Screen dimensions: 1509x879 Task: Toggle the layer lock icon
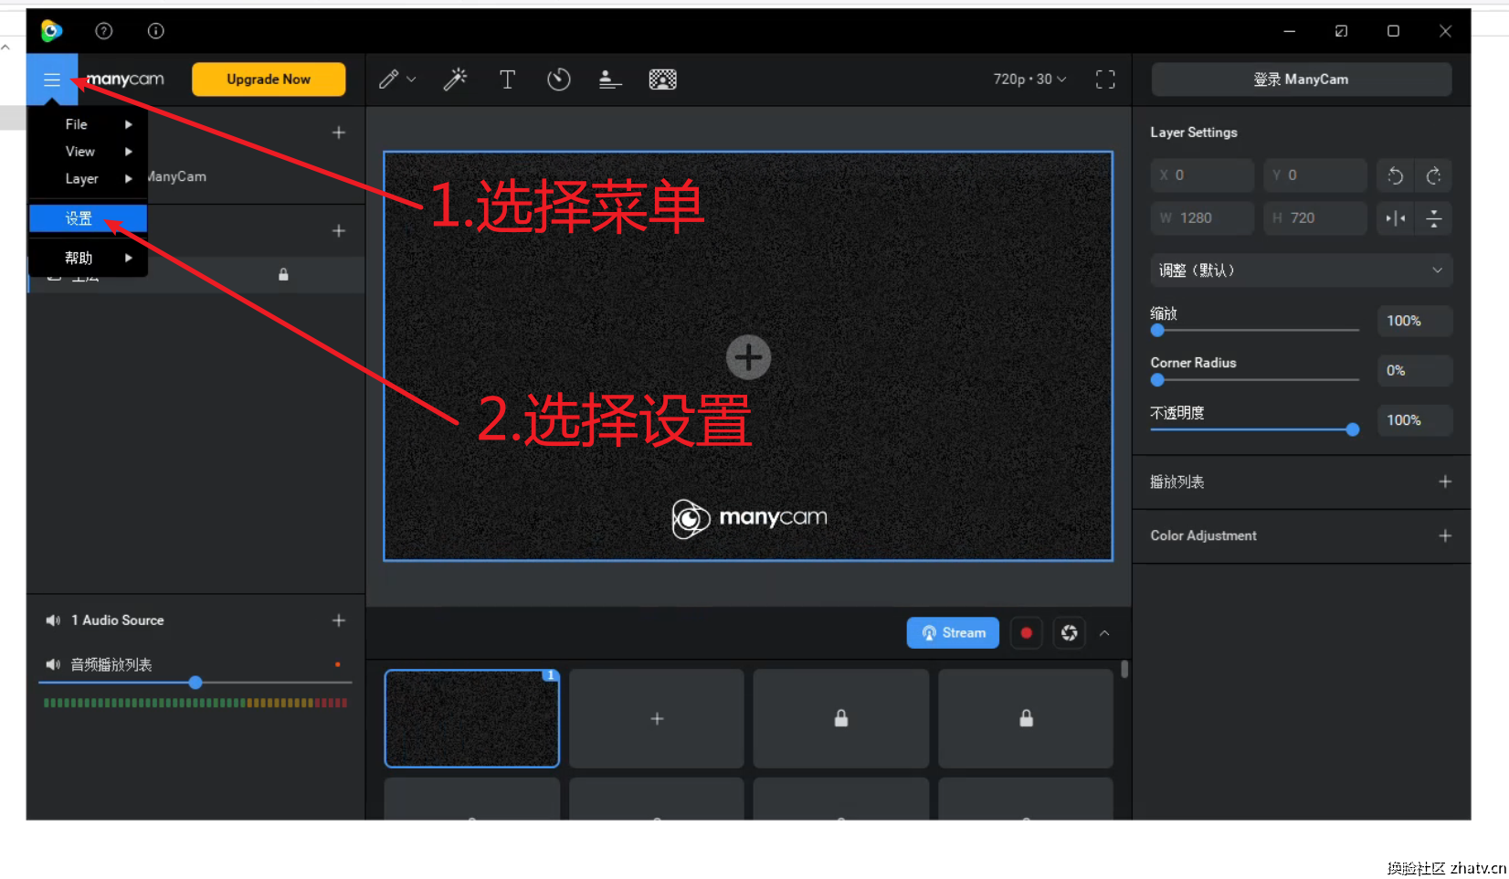(283, 274)
